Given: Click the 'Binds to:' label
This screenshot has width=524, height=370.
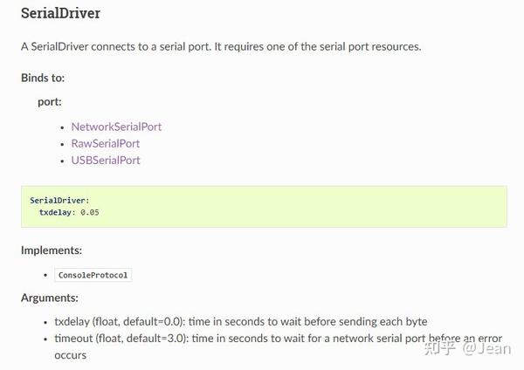Looking at the screenshot, I should pos(43,78).
